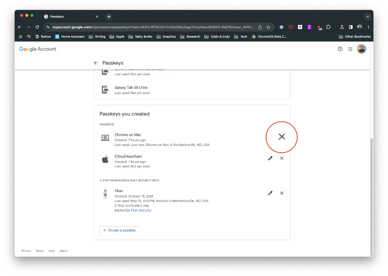
Task: Edit the iCloud Keychain passkey name
Action: (270, 158)
